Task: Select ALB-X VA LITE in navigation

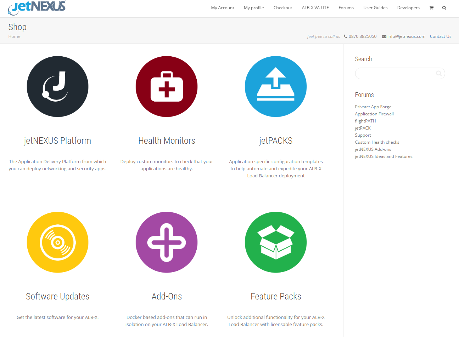Action: pos(315,8)
